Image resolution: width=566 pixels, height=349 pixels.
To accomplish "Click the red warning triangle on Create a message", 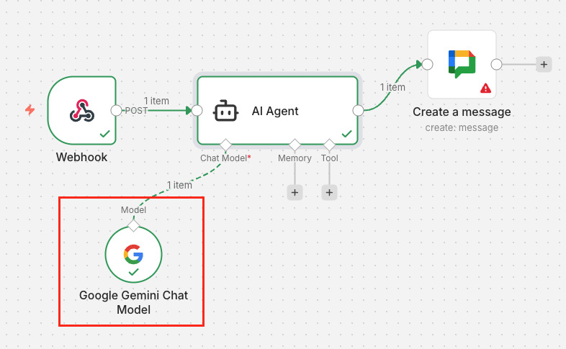I will click(x=485, y=88).
